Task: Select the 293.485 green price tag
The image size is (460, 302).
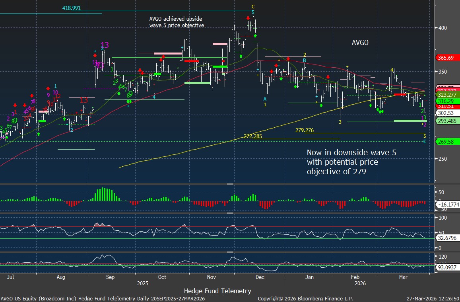Action: [447, 121]
